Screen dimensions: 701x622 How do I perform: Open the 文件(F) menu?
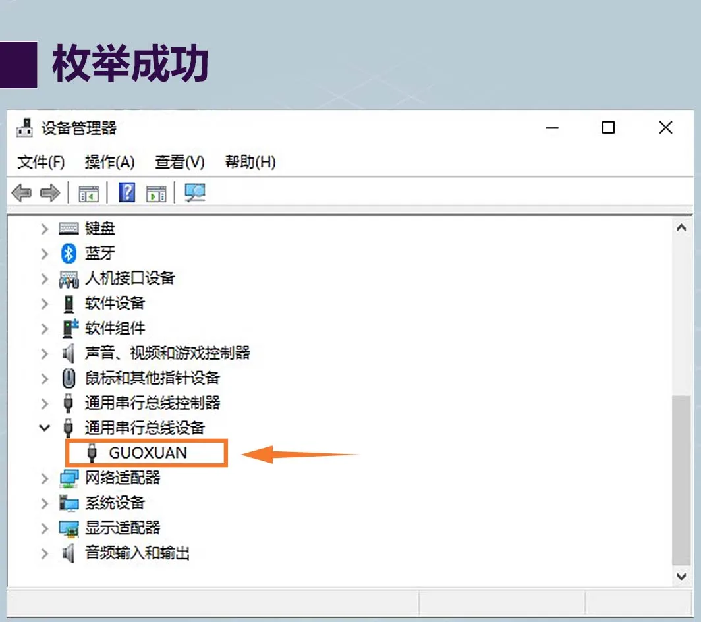41,162
